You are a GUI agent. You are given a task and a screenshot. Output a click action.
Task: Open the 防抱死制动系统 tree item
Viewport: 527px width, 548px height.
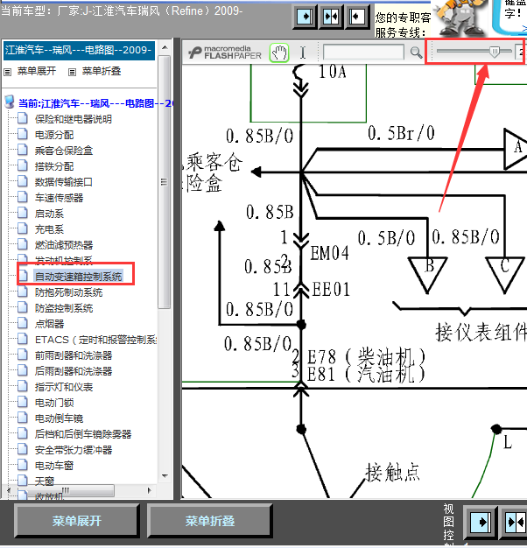(69, 292)
